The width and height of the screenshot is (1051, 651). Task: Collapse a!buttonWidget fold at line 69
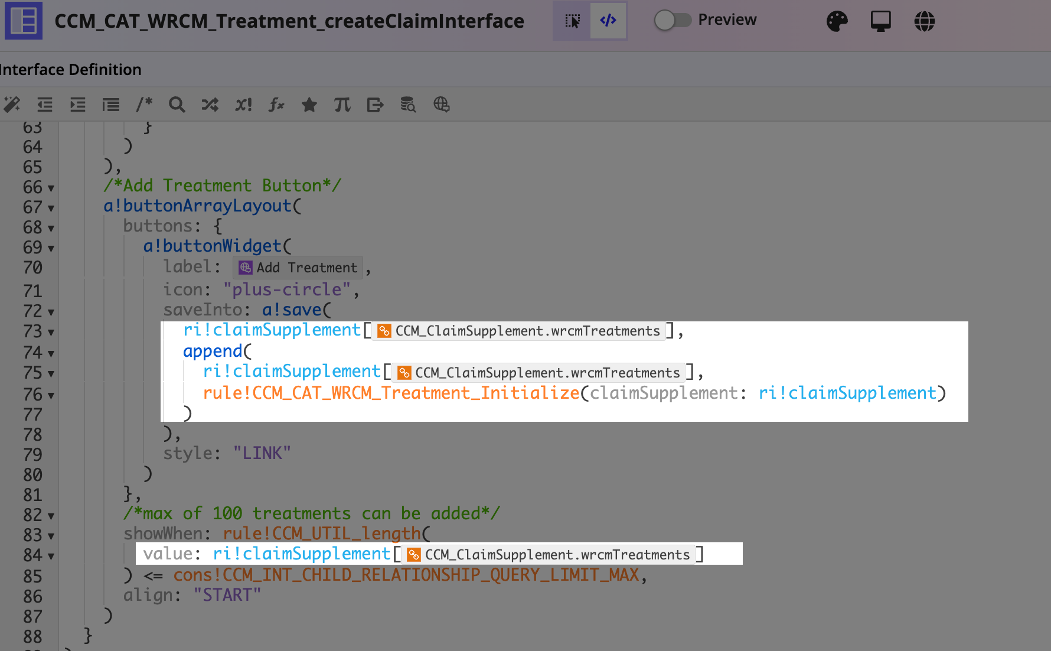click(x=51, y=249)
